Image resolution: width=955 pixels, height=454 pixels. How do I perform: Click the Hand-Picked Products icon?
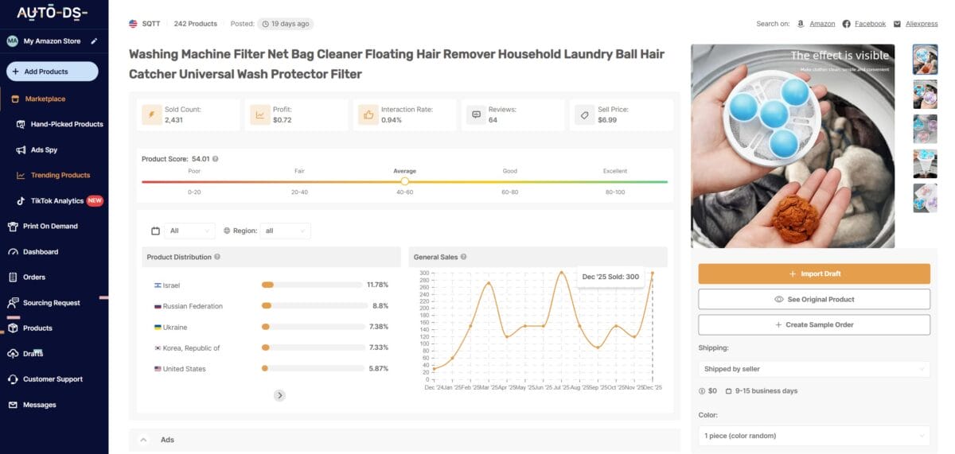click(21, 124)
